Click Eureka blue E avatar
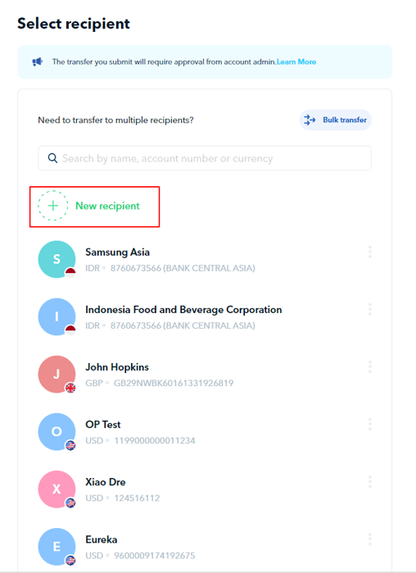 57,547
